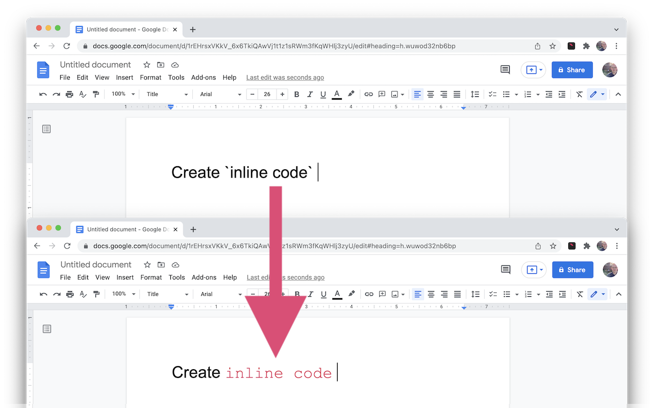Click bulleted list icon in top window

click(x=506, y=94)
